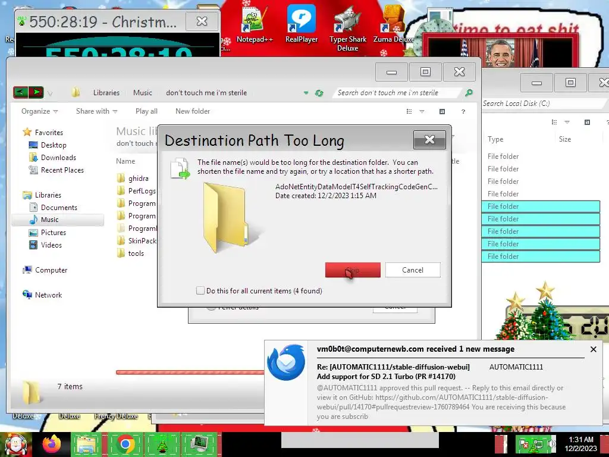The image size is (609, 457).
Task: Select the PerfLogs folder
Action: tap(137, 191)
